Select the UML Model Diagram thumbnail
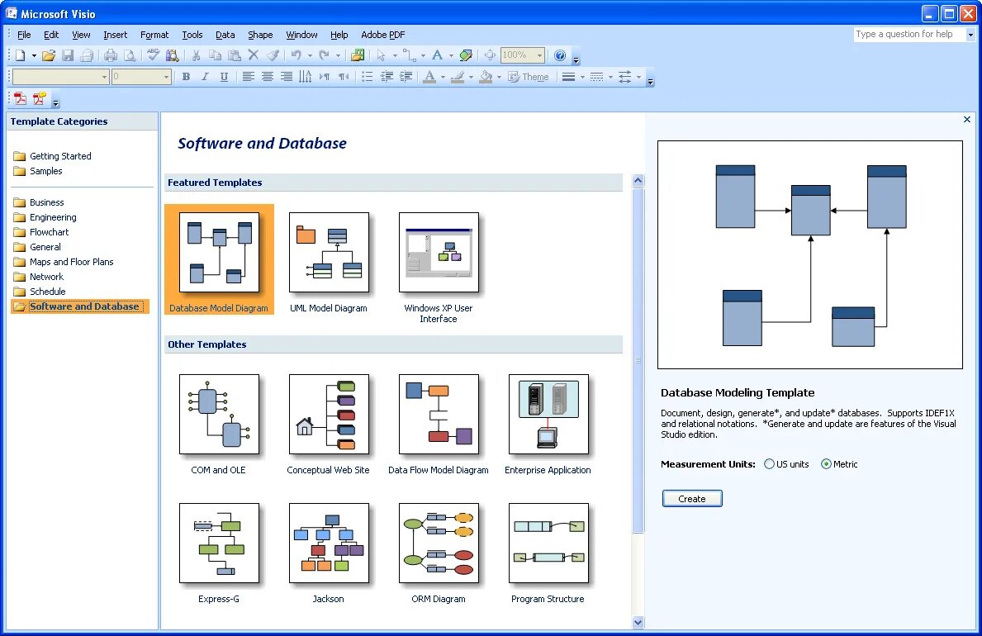 click(x=329, y=253)
